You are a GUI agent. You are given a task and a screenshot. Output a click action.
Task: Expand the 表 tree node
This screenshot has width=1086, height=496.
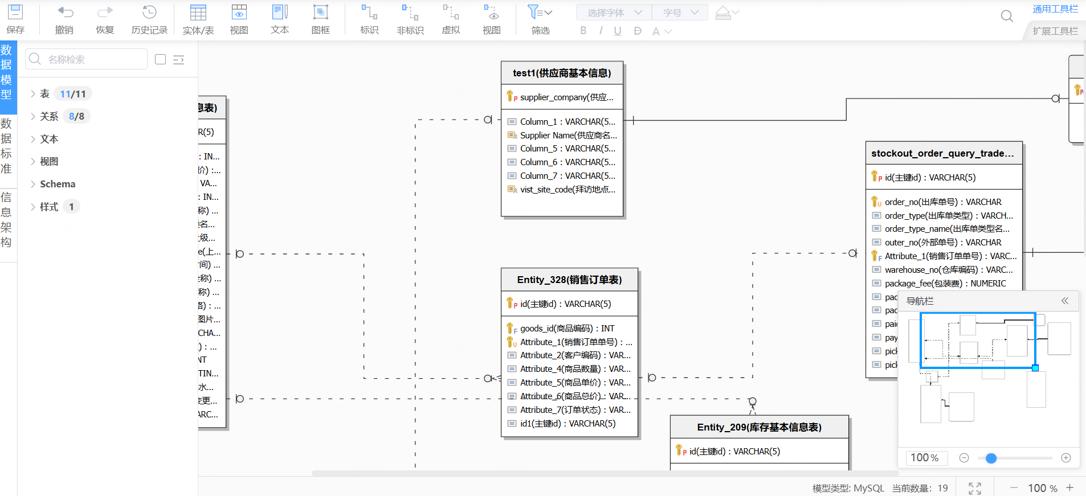(x=33, y=94)
